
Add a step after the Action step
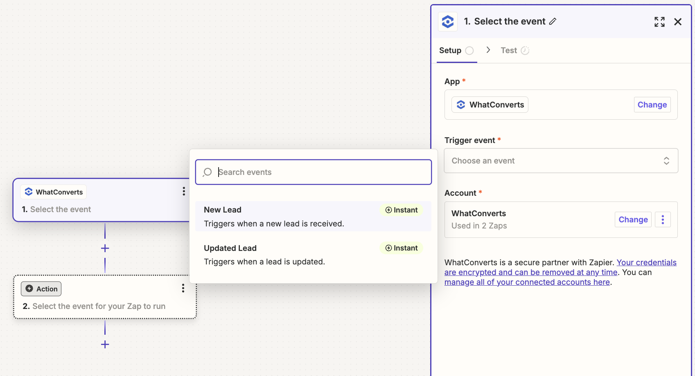click(x=105, y=345)
